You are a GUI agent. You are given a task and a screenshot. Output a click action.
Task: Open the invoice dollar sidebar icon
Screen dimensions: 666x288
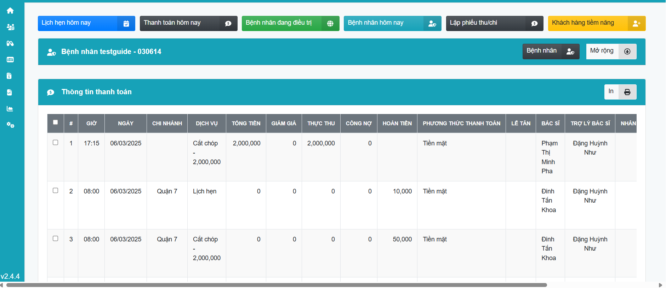point(9,76)
